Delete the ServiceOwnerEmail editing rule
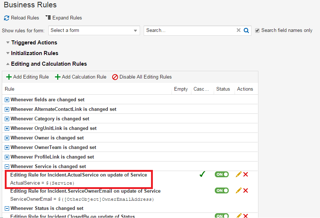The image size is (320, 218). click(246, 190)
